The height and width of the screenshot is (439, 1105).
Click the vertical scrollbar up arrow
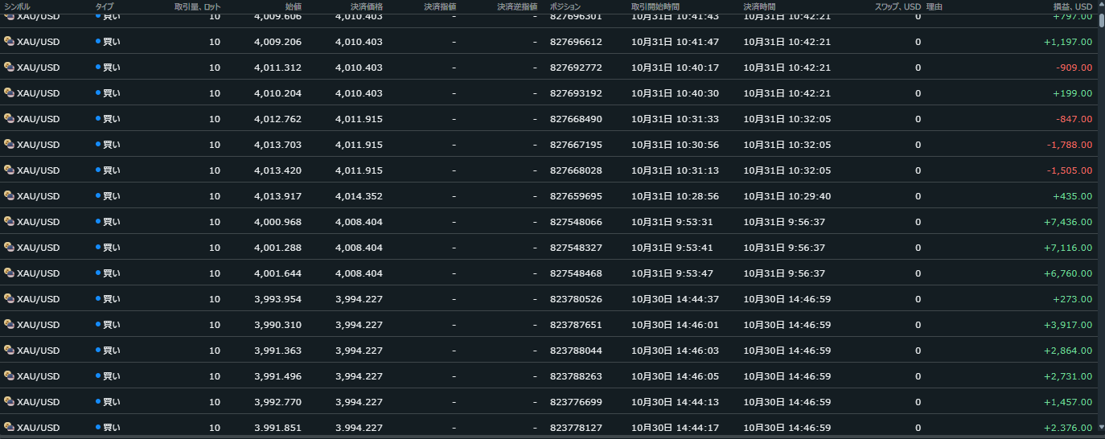pyautogui.click(x=1101, y=4)
